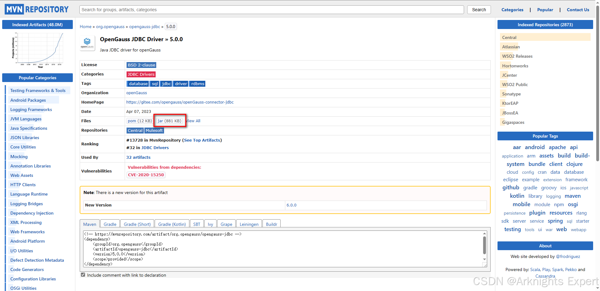Open Android Packages category
This screenshot has height=291, width=600.
pyautogui.click(x=28, y=100)
